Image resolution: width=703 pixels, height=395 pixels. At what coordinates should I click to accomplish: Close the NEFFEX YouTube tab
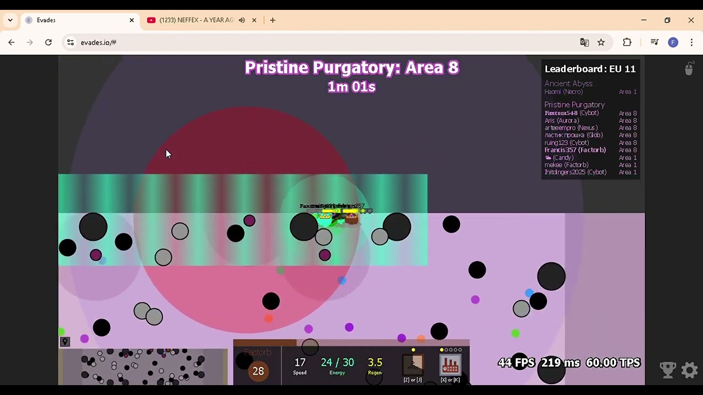pos(254,20)
